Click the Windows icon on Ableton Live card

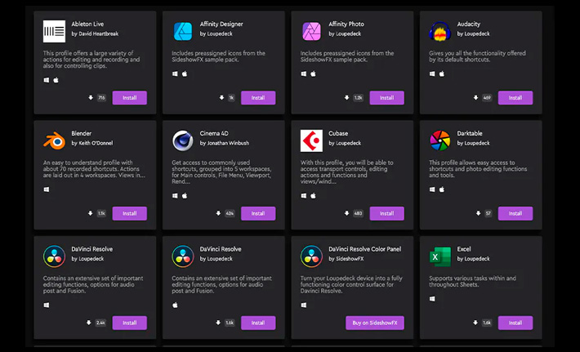pos(47,80)
